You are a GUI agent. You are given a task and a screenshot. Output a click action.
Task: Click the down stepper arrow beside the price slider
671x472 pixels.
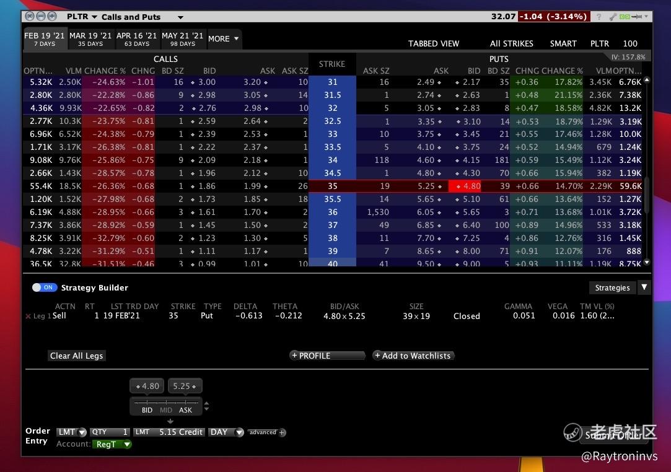[207, 409]
